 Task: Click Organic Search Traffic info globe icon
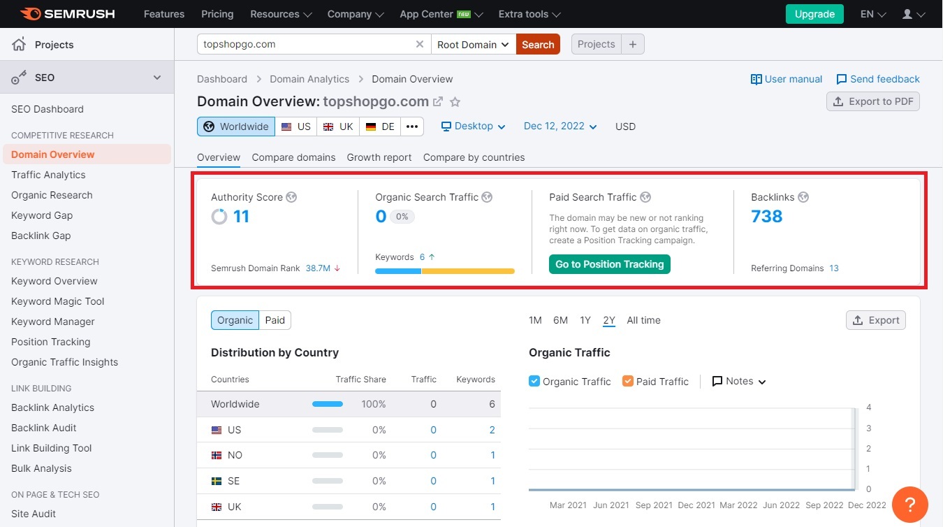tap(487, 197)
